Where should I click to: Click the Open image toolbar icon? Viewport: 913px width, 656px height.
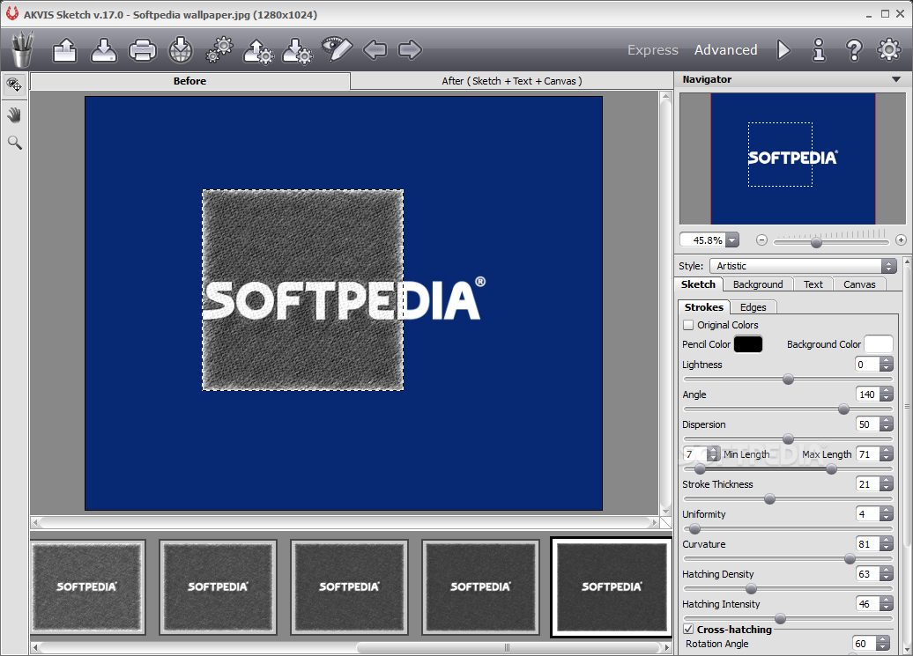pyautogui.click(x=65, y=50)
